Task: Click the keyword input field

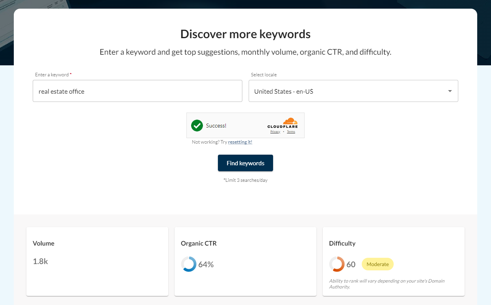Action: (137, 91)
